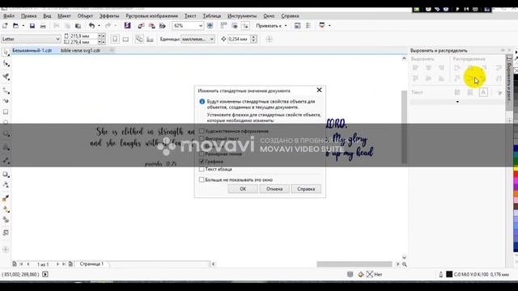Expand the docker's bottom arrow under Текст
Screen dimensions: 518x291
tap(457, 102)
